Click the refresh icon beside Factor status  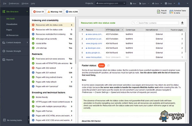point(108,65)
